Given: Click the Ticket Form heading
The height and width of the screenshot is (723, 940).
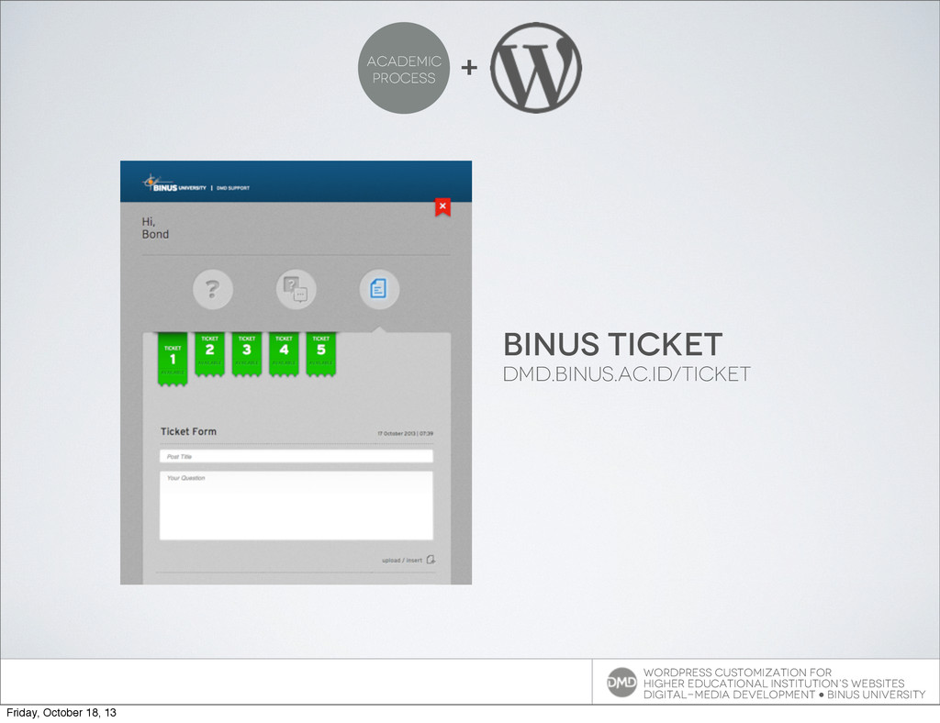Looking at the screenshot, I should [188, 431].
